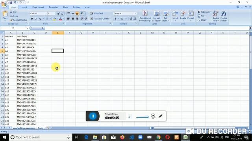Select column E header
The image size is (252, 141).
tap(58, 33)
